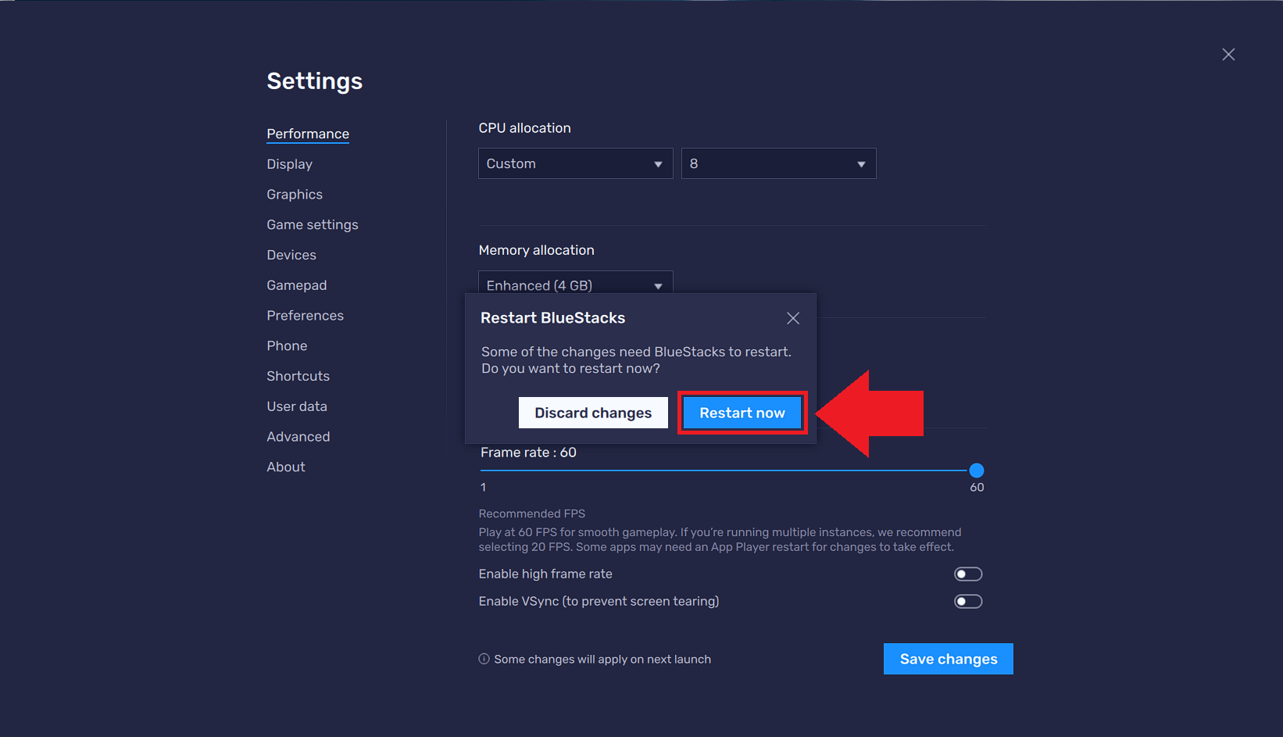Image resolution: width=1283 pixels, height=737 pixels.
Task: Go to the Phone settings section
Action: [287, 345]
